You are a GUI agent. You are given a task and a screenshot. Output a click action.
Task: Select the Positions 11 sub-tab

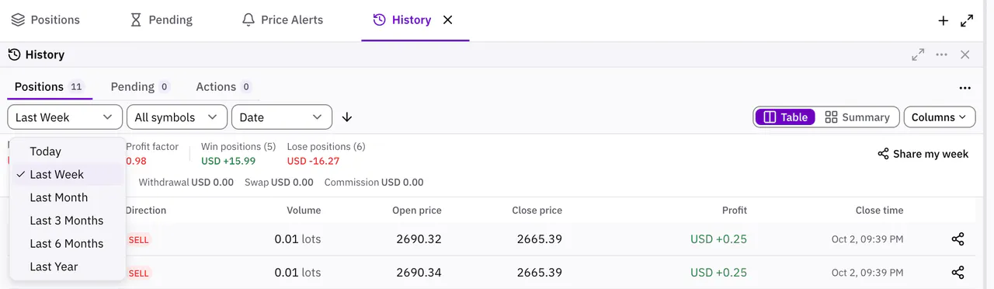49,87
